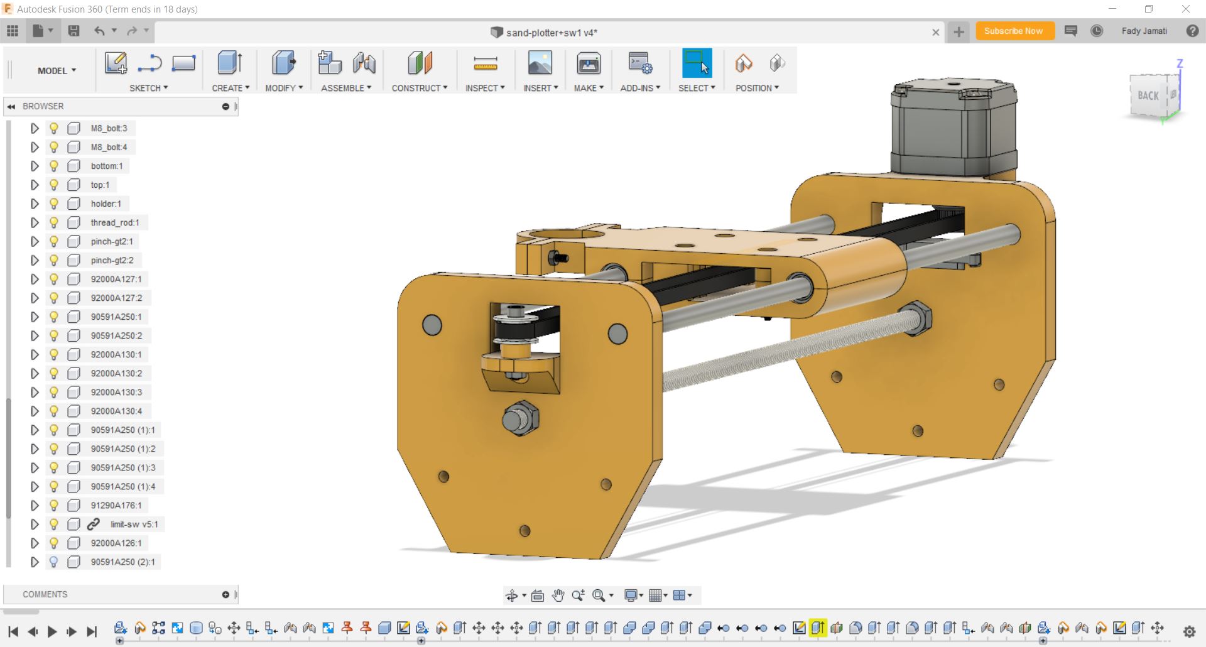Show the 90591A250 (2):1 component
This screenshot has height=647, width=1206.
click(54, 562)
